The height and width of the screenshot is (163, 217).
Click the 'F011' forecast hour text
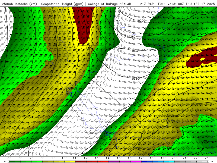pos(162,4)
